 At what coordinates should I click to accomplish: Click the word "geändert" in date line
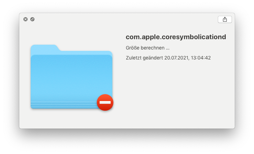pyautogui.click(x=153, y=58)
